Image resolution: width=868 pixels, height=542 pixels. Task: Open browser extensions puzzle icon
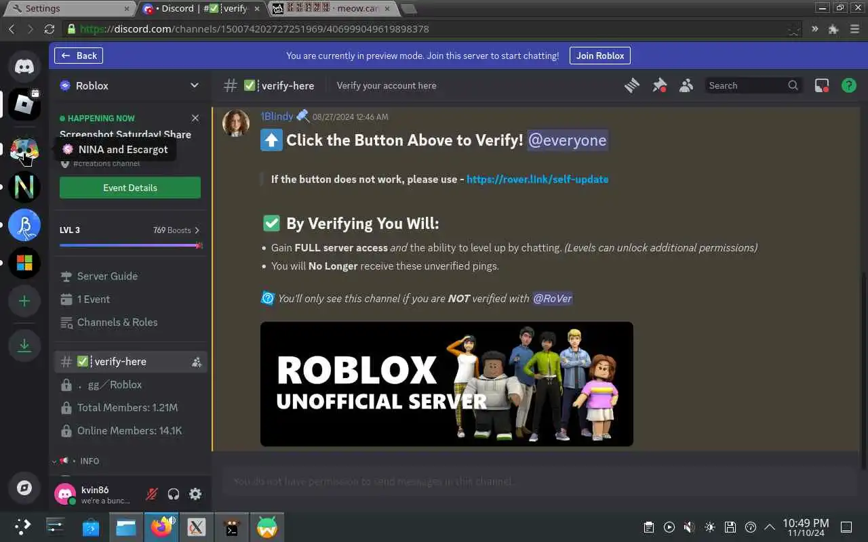(834, 29)
